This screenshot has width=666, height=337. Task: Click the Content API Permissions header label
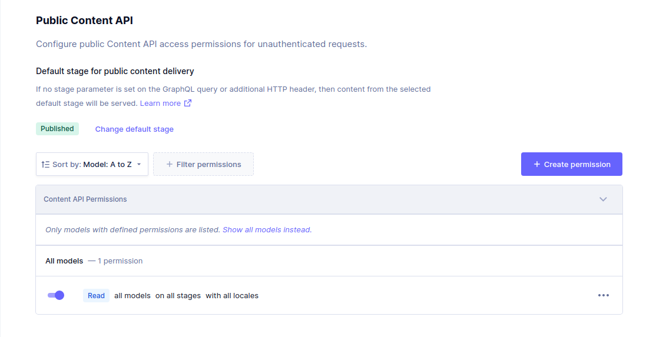[x=85, y=199]
